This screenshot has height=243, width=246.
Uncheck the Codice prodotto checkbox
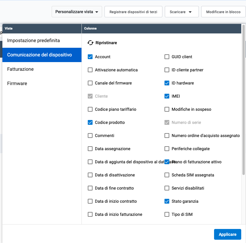pos(90,122)
